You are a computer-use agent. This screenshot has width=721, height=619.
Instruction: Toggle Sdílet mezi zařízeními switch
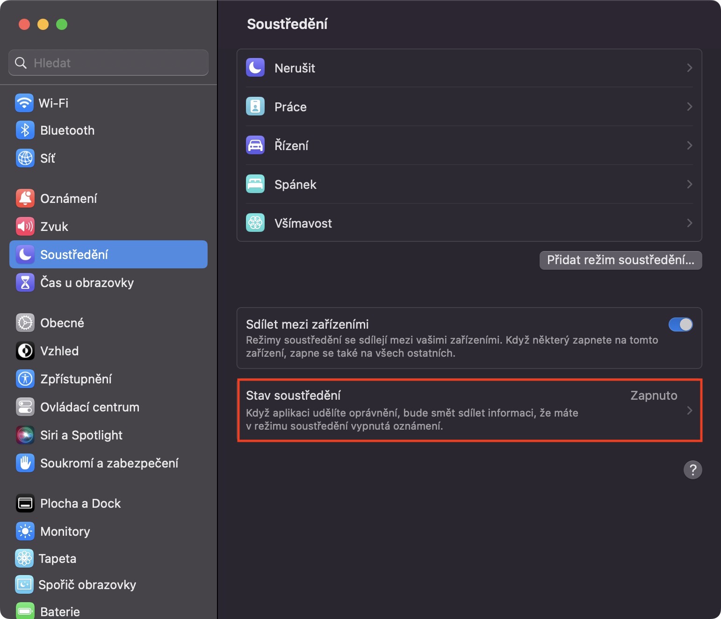coord(680,324)
